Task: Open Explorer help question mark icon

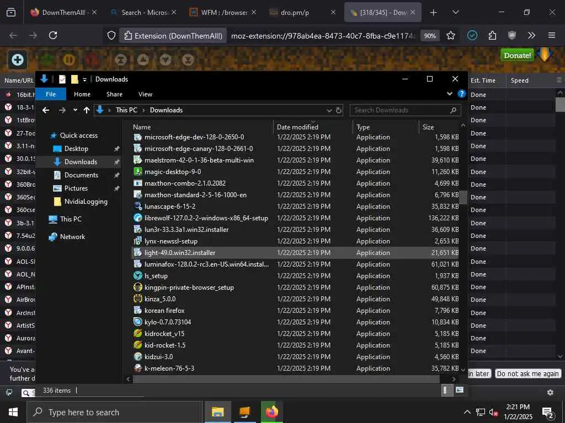Action: point(462,94)
